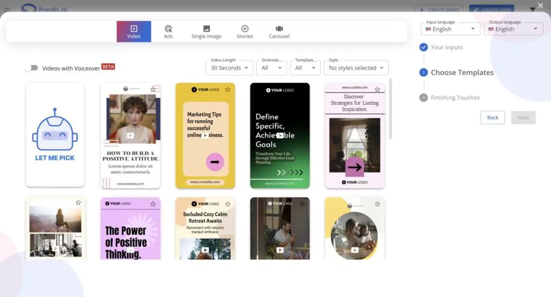Click the pink arrow on Marketing Tips template
The width and height of the screenshot is (551, 297).
(x=215, y=162)
